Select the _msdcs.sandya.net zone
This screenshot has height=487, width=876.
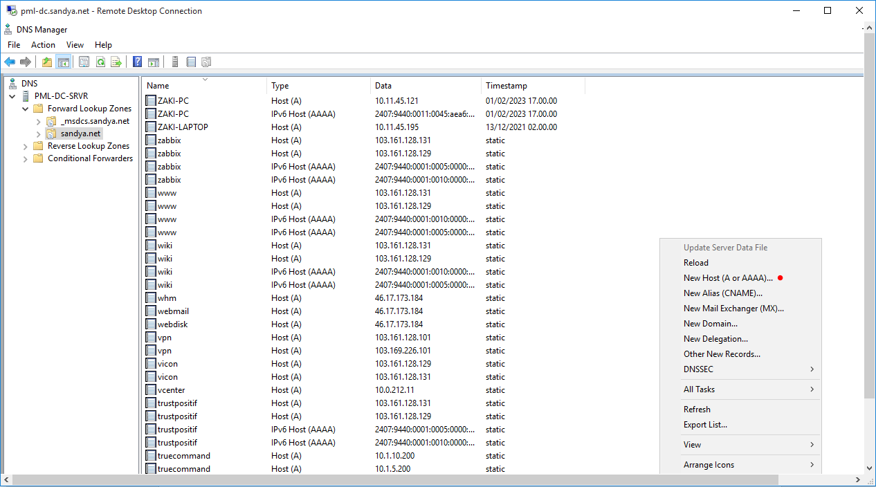(x=95, y=121)
